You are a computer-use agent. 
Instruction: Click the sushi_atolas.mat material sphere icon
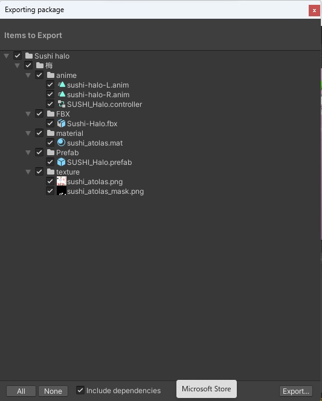(62, 143)
